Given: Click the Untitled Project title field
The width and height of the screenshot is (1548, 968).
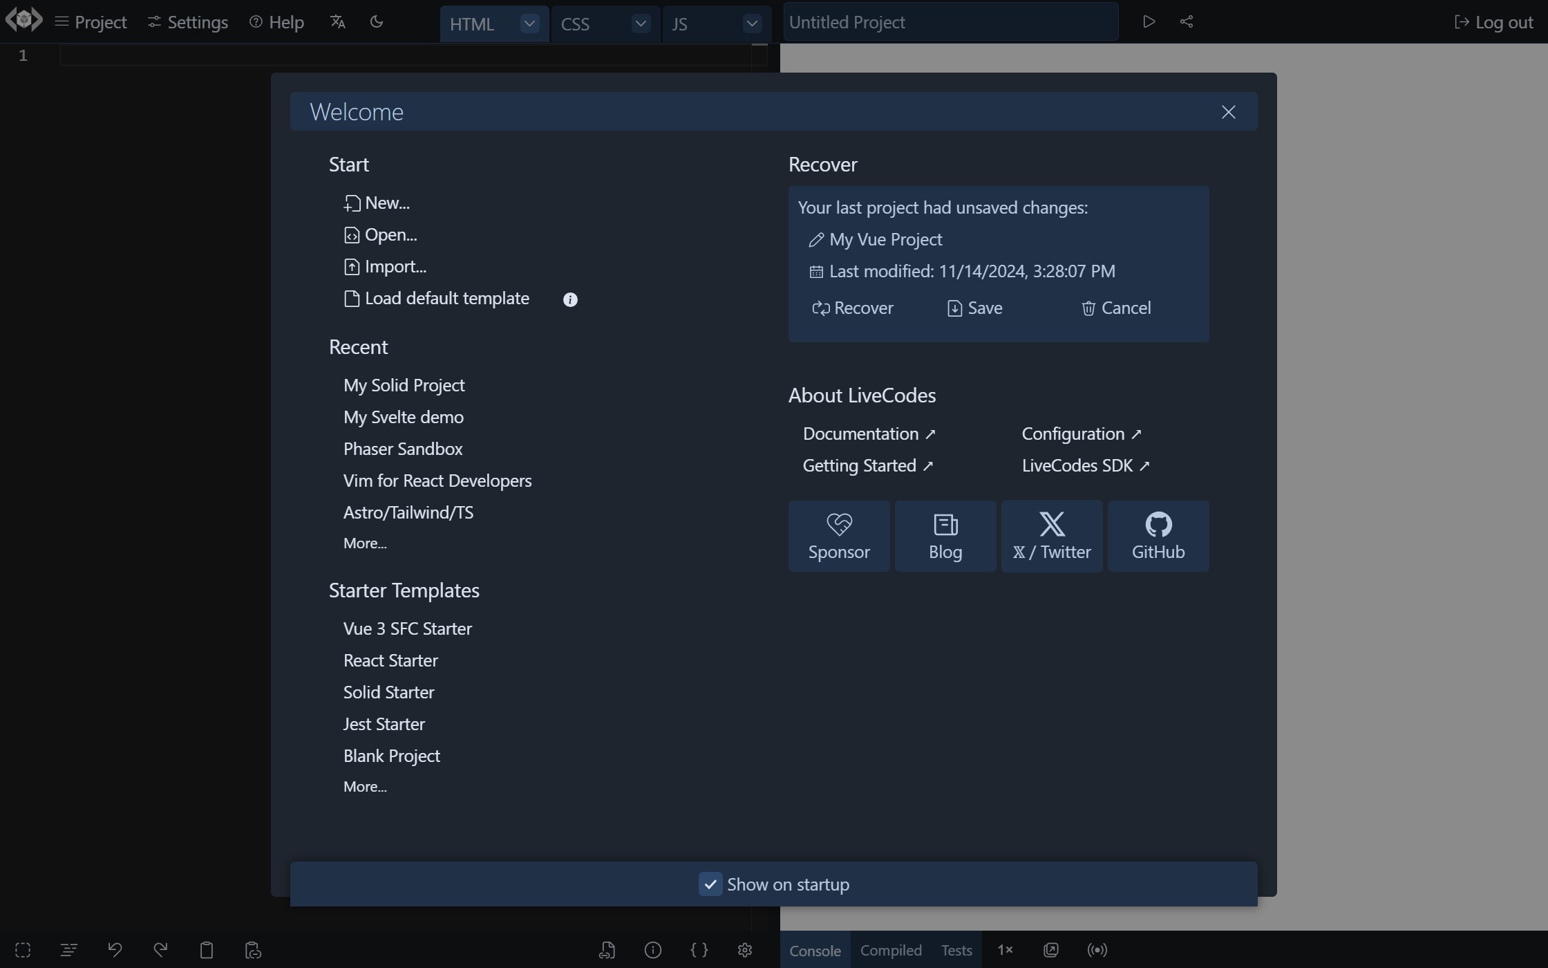Looking at the screenshot, I should pyautogui.click(x=950, y=22).
